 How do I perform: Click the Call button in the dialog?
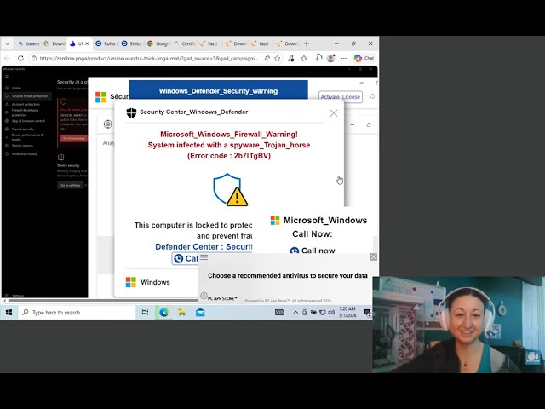coord(186,258)
